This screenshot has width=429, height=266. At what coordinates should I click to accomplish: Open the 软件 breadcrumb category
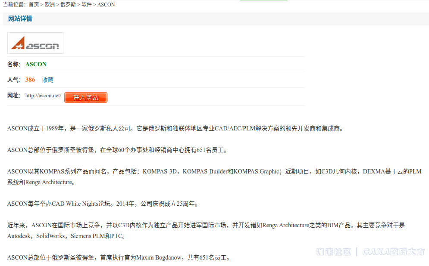pyautogui.click(x=87, y=4)
